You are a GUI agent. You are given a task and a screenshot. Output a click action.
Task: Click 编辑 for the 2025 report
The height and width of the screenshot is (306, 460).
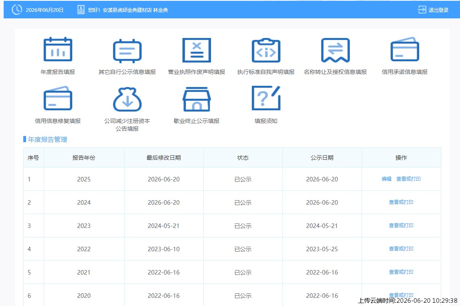(387, 179)
